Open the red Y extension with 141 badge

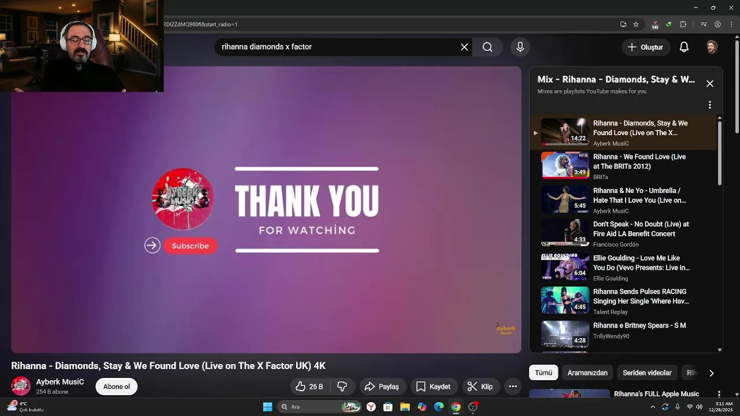(x=655, y=24)
